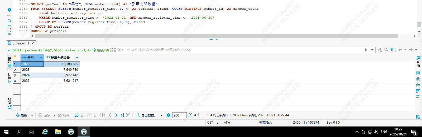Open the 年份 column header dropdown
This screenshot has width=422, height=137.
(x=41, y=58)
